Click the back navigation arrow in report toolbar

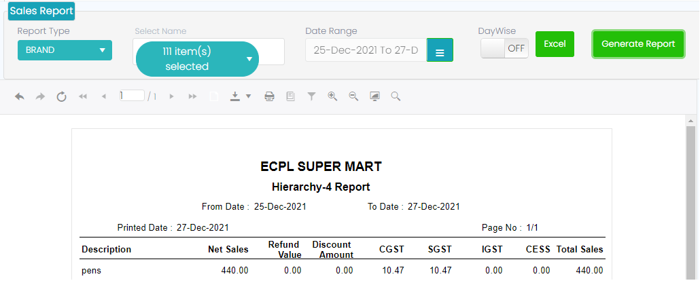pyautogui.click(x=20, y=96)
